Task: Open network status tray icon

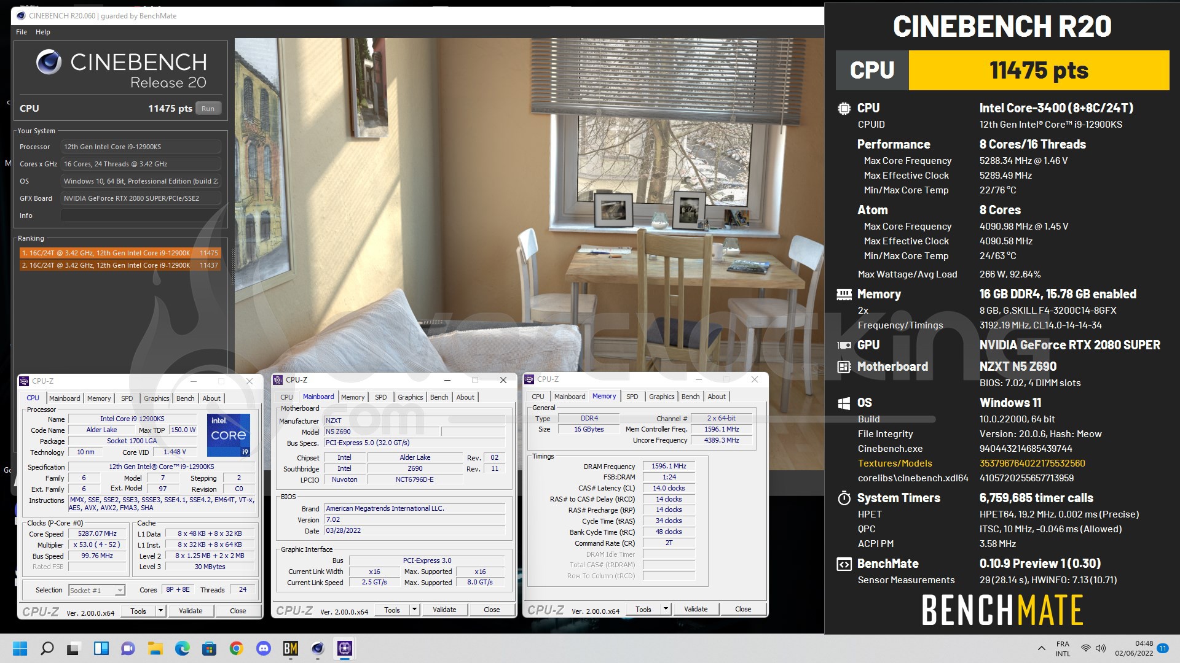Action: pos(1086,648)
